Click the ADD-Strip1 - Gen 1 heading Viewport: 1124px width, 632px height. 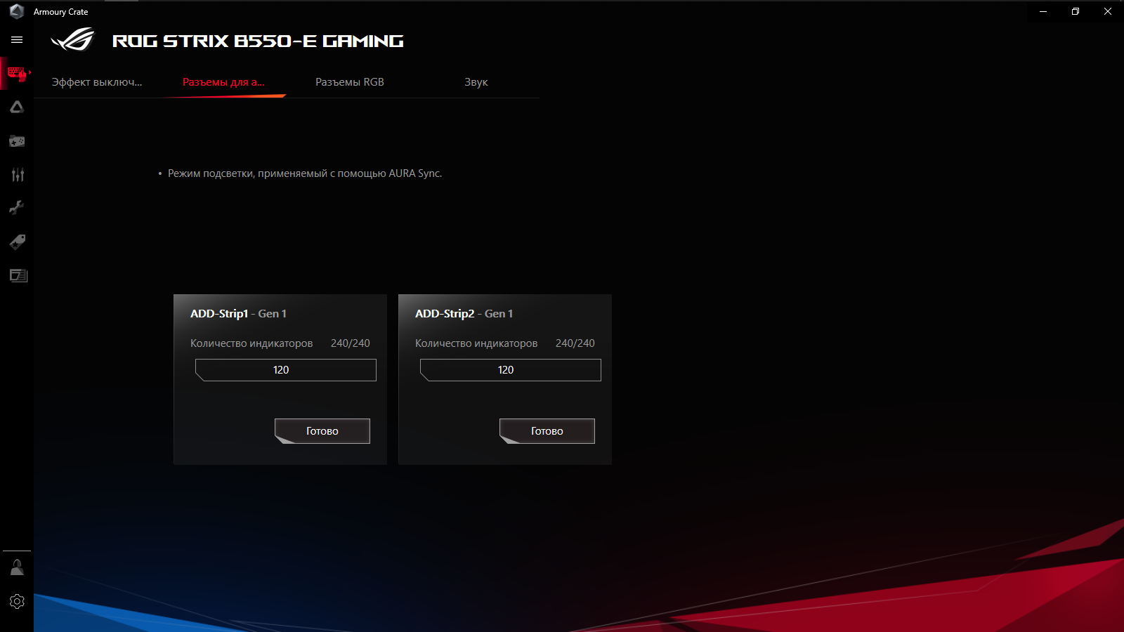click(x=238, y=314)
